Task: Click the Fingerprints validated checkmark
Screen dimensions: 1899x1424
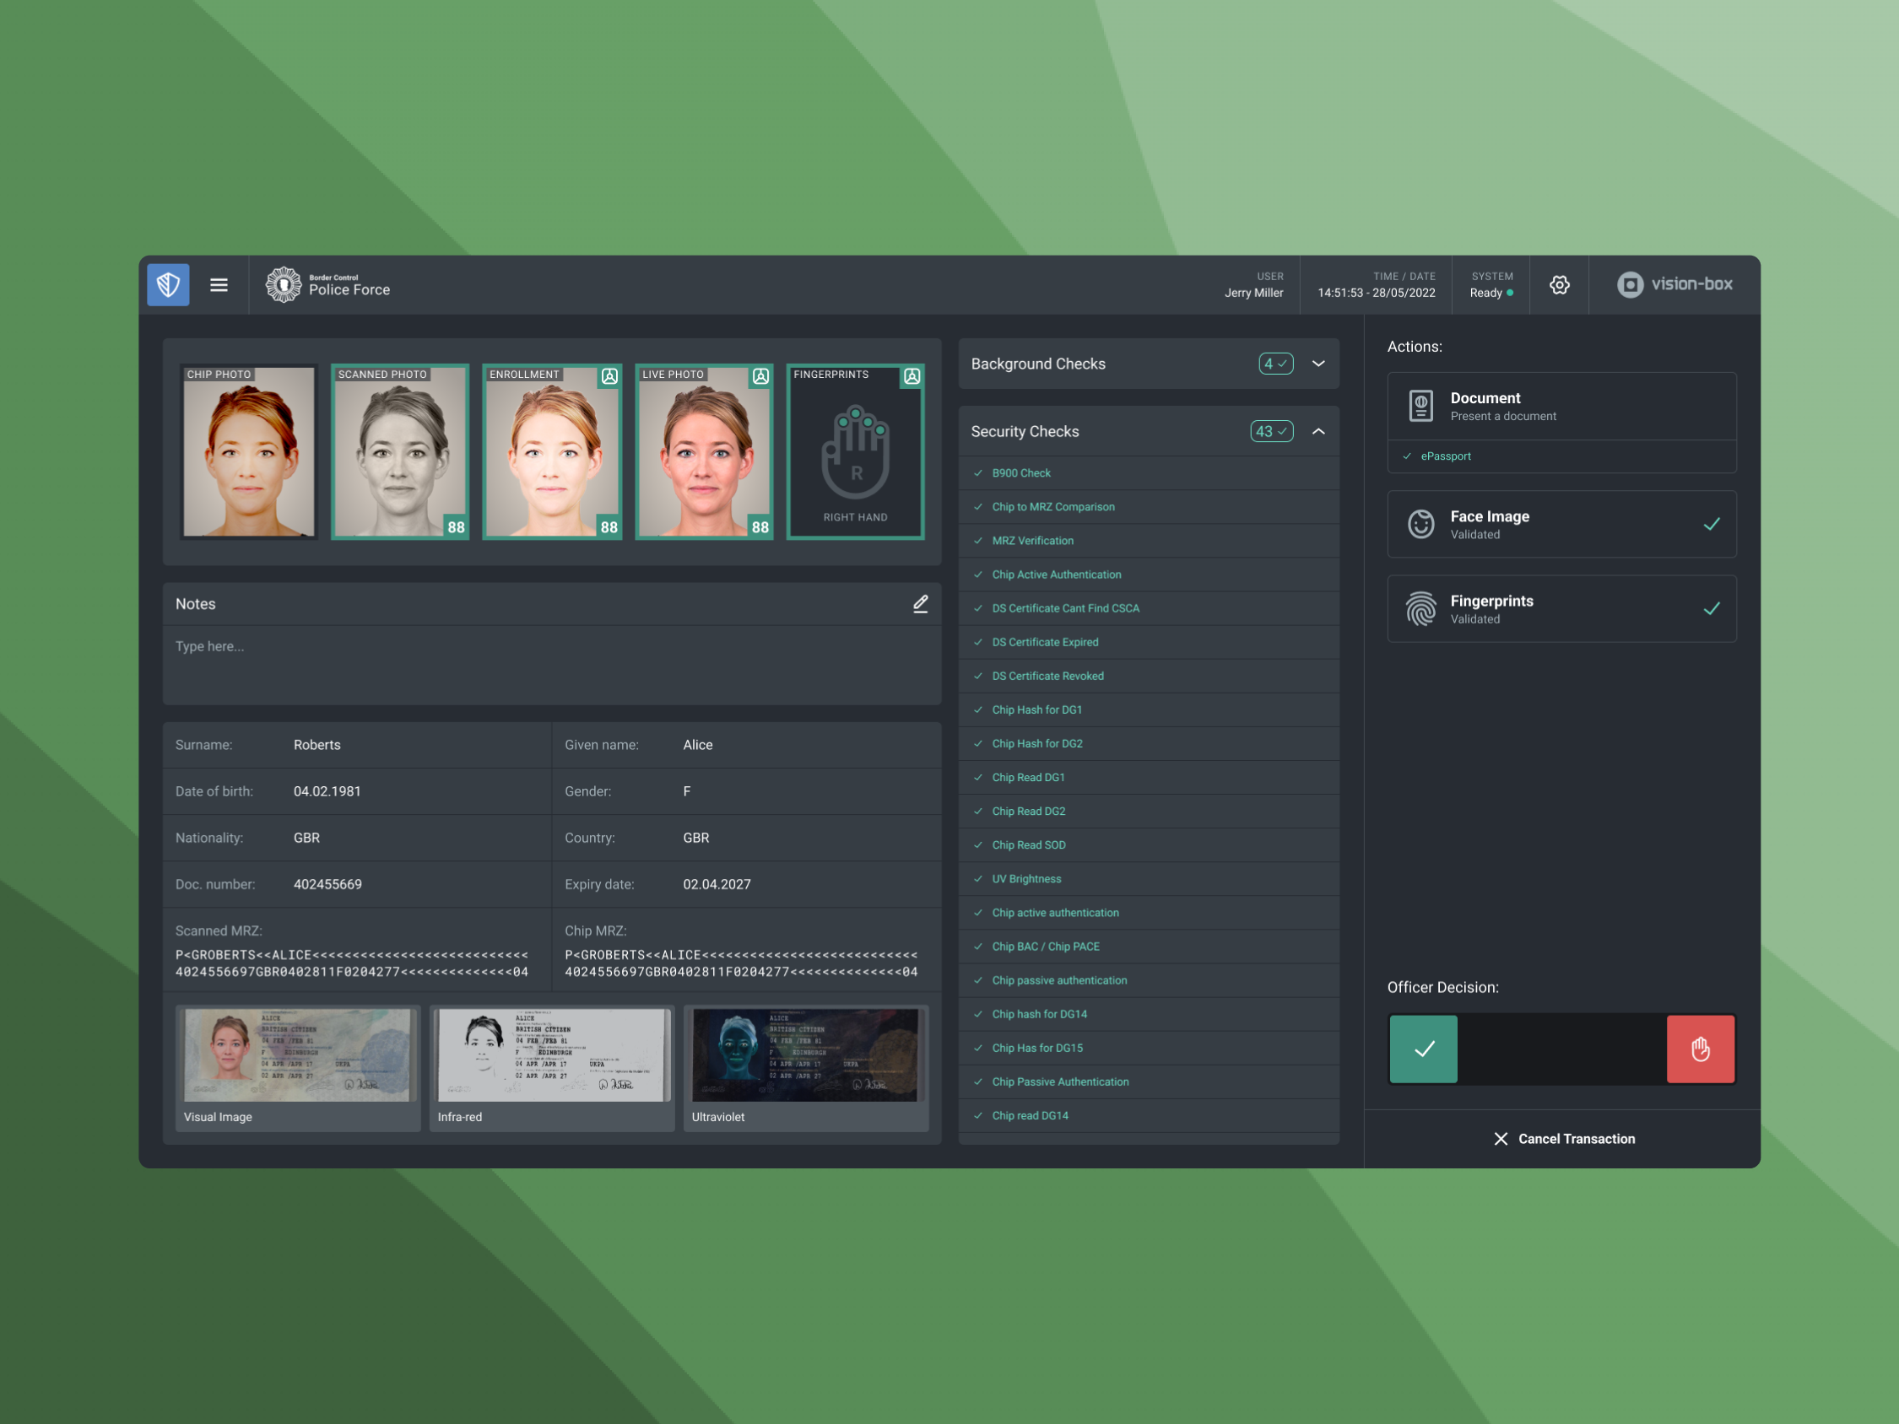Action: click(x=1711, y=608)
